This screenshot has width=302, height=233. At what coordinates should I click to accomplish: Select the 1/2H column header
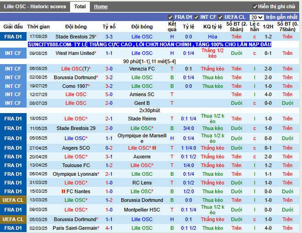point(268,27)
